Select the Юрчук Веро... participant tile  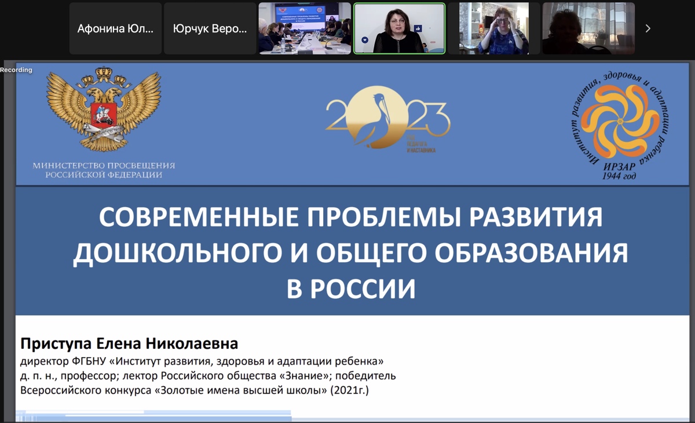coord(210,28)
